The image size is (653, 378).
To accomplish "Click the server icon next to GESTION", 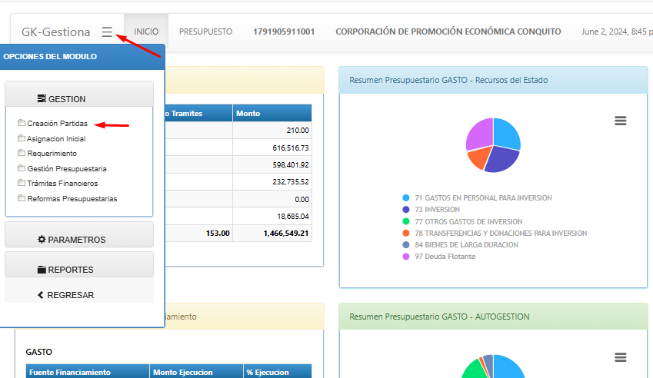I will tap(42, 98).
